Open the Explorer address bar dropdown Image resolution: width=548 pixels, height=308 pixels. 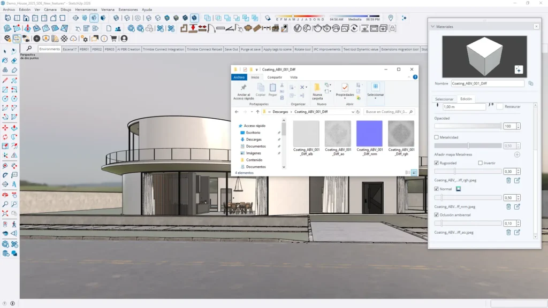[353, 112]
